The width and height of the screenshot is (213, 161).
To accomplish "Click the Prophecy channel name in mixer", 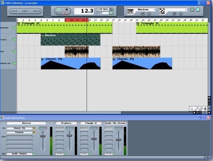I will pyautogui.click(x=66, y=123).
